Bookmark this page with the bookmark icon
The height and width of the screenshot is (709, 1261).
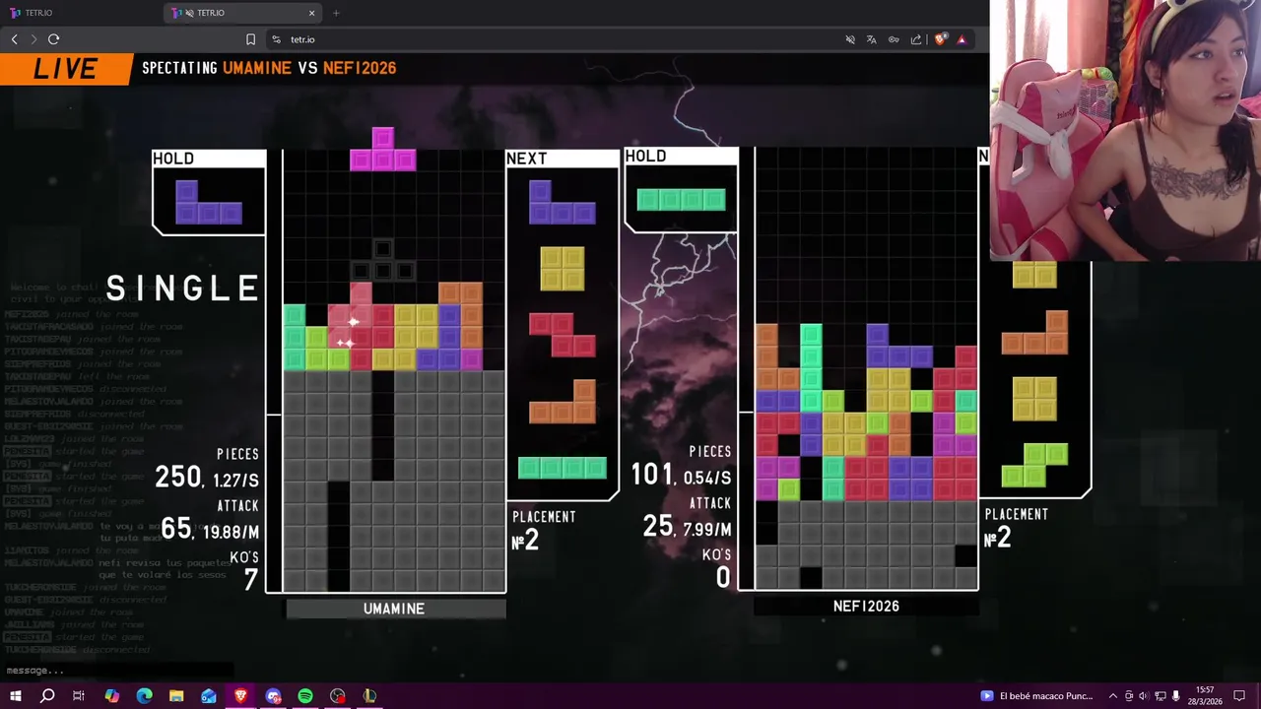click(250, 39)
